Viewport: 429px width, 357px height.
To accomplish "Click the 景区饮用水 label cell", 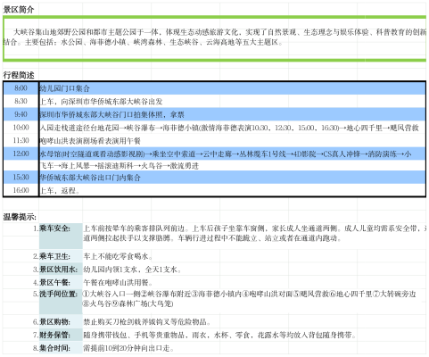I will click(61, 270).
